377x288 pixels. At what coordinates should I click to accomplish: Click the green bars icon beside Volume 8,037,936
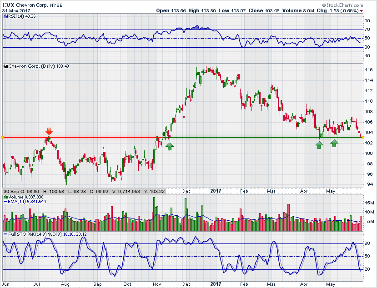[x=5, y=197]
